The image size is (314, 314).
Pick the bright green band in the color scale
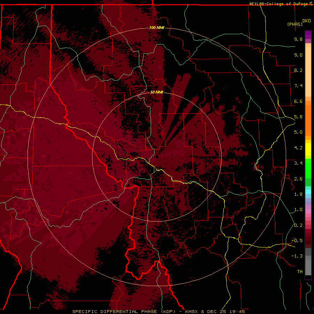(308, 168)
